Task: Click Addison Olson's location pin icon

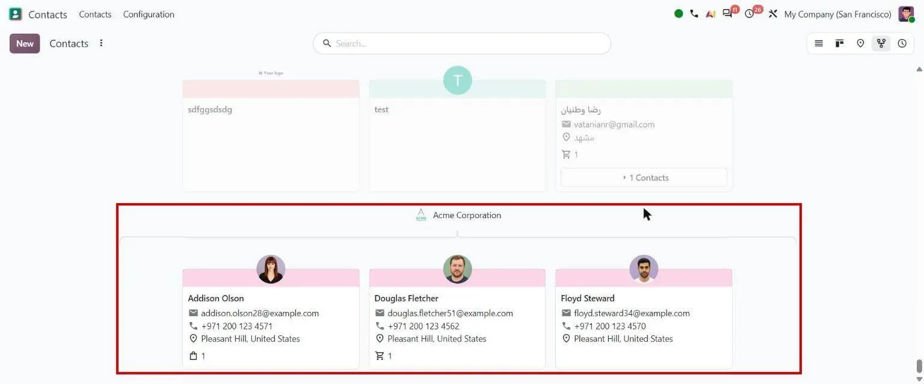Action: (193, 339)
